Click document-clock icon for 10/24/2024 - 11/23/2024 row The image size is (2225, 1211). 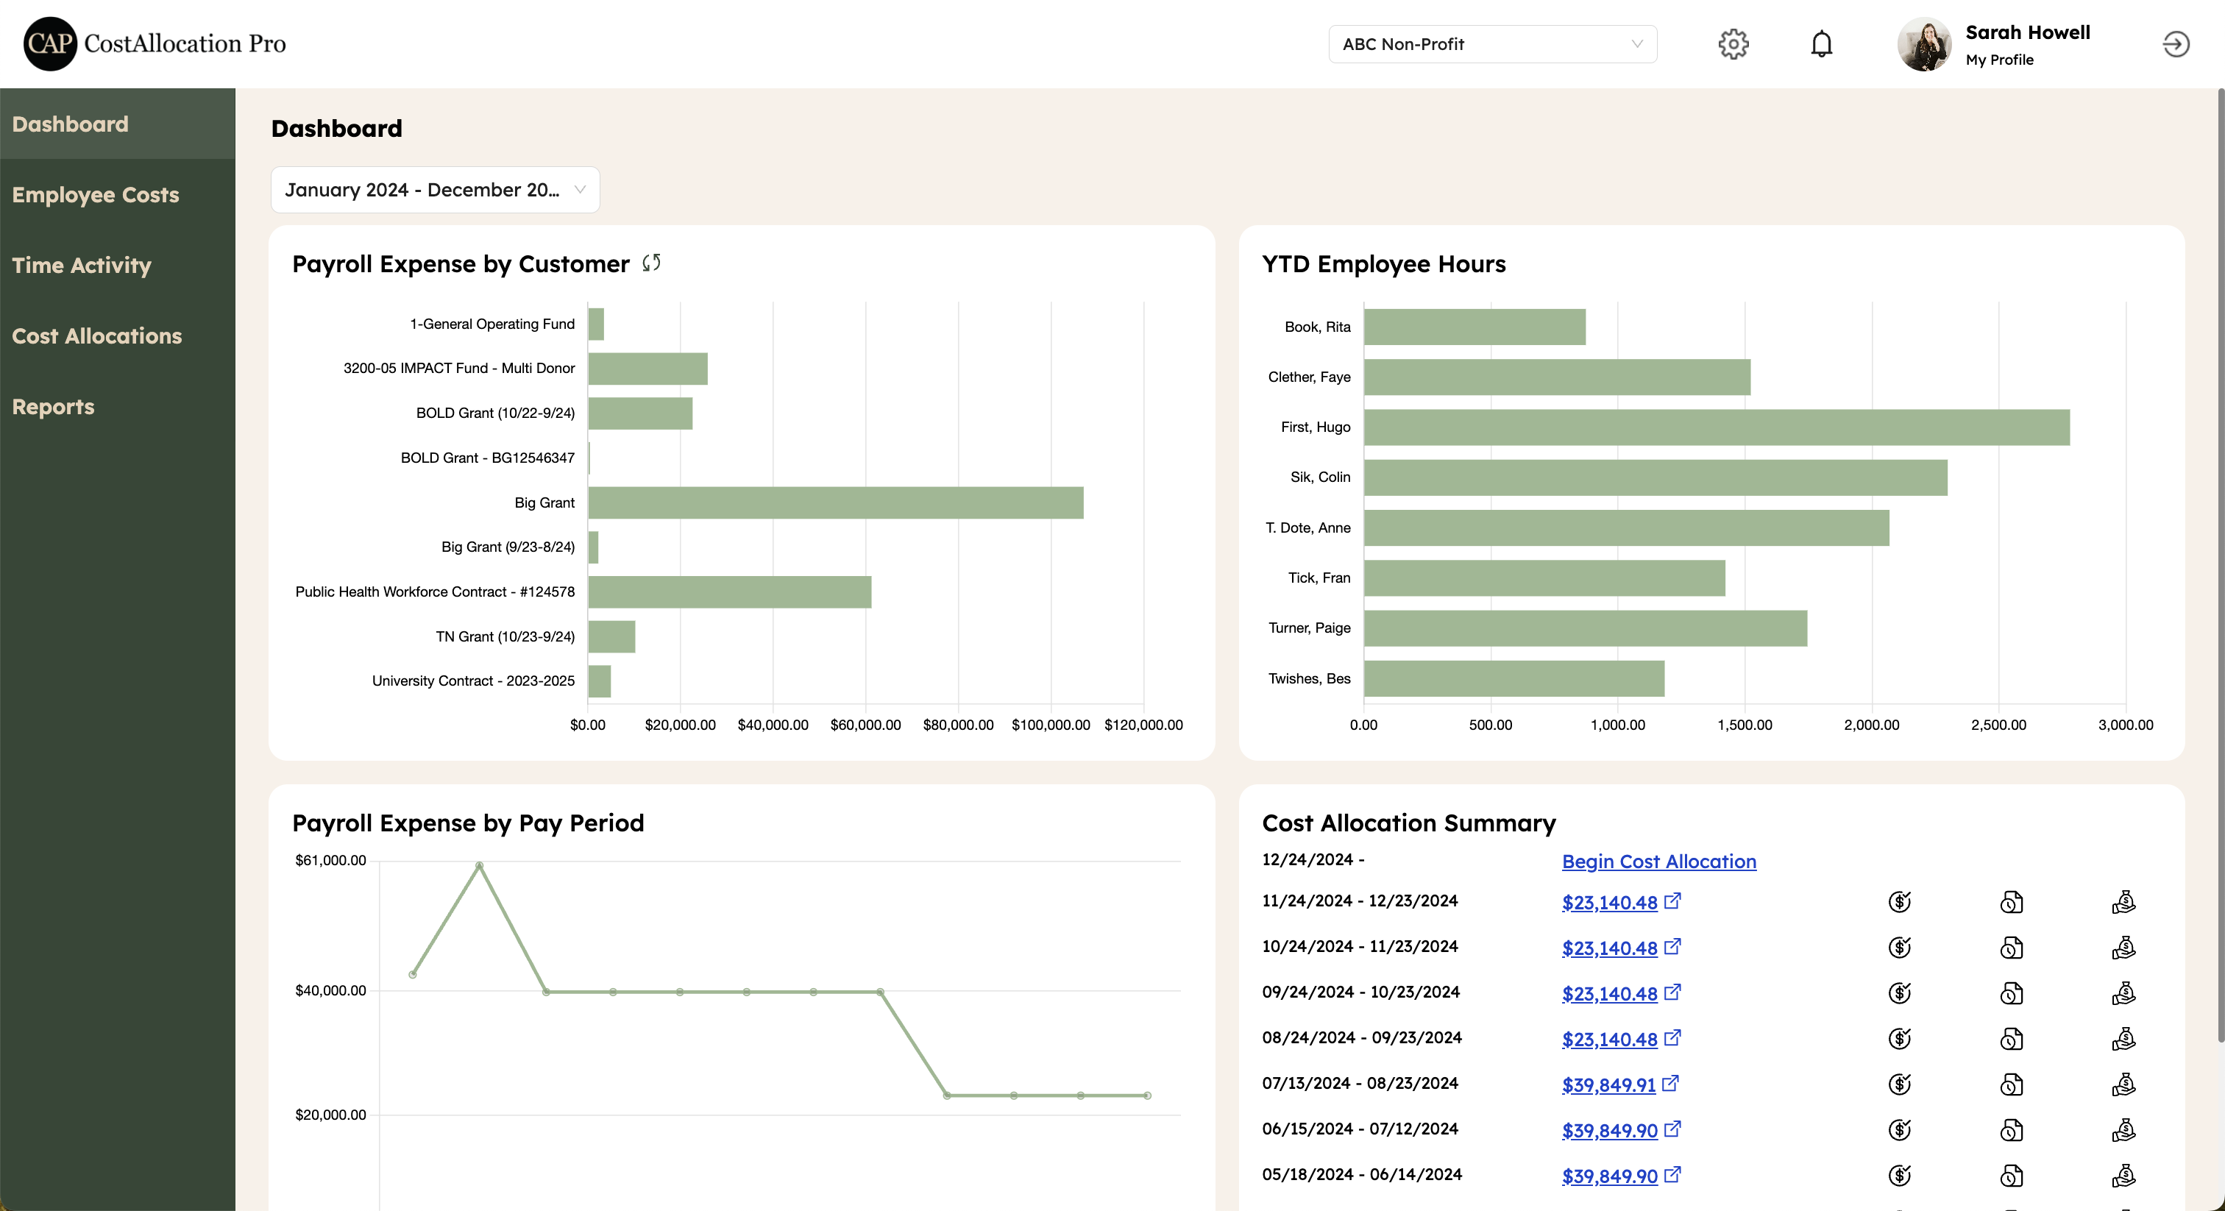tap(2011, 948)
